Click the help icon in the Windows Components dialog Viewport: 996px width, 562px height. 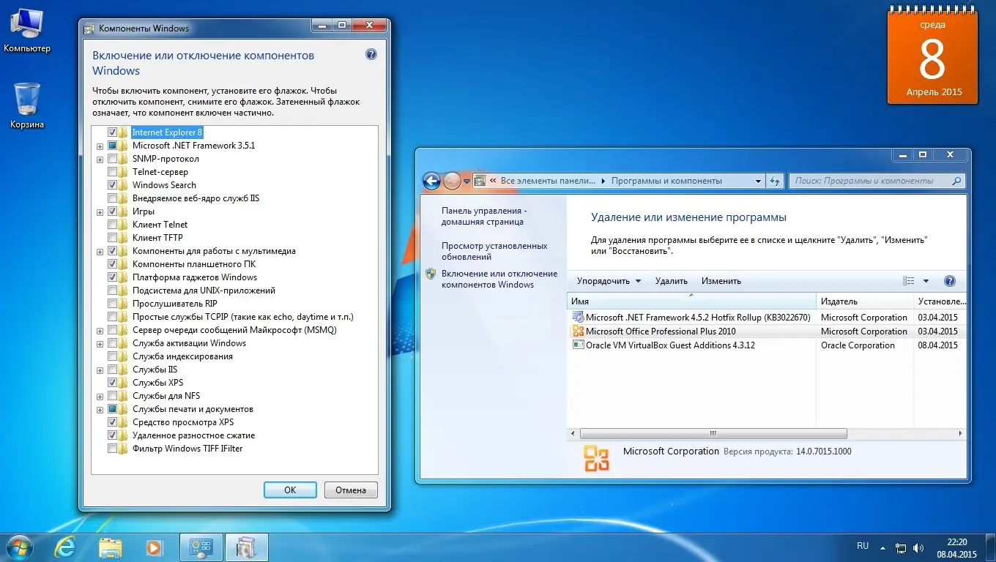pyautogui.click(x=371, y=55)
